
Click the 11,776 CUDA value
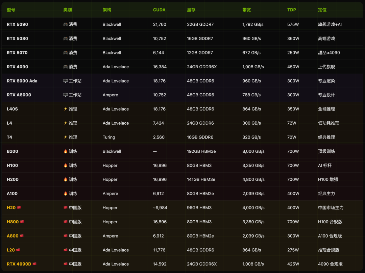point(159,250)
